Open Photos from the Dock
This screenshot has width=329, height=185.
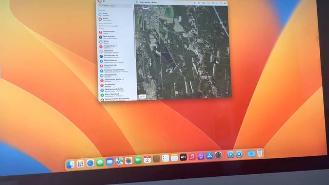tap(129, 161)
